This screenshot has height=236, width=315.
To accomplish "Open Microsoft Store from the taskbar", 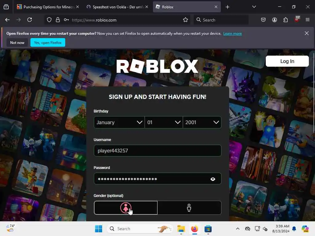I will 208,229.
